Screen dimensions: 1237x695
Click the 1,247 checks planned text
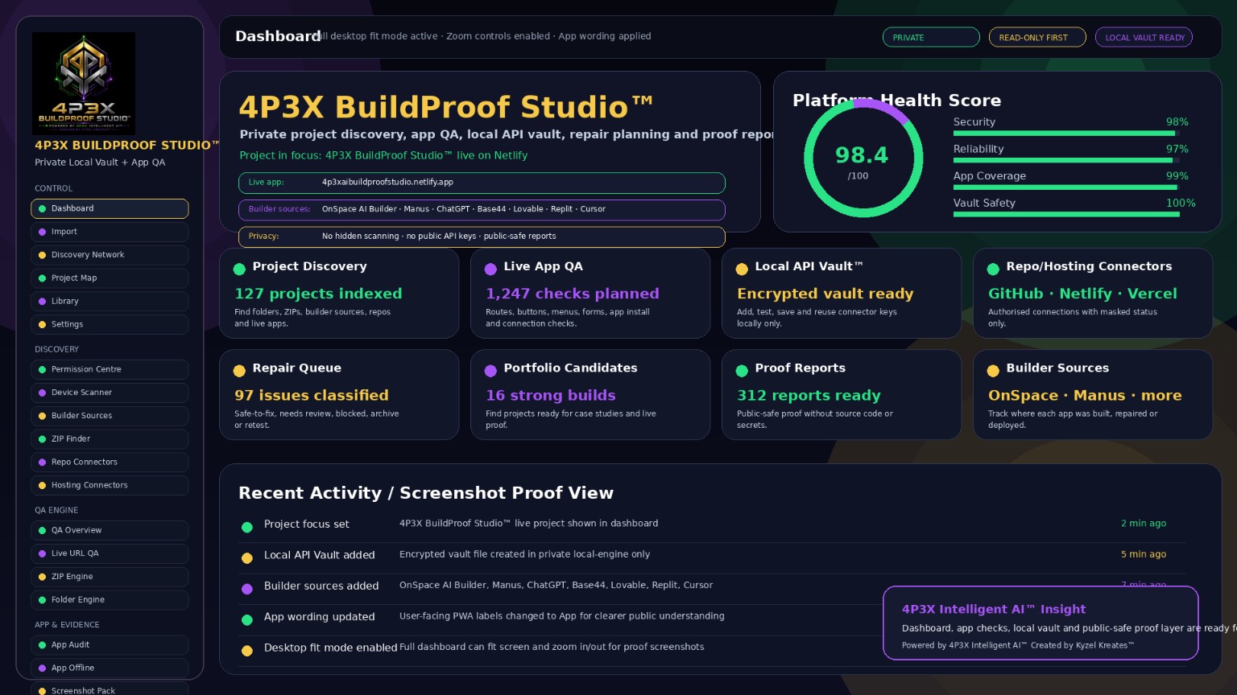(x=573, y=294)
